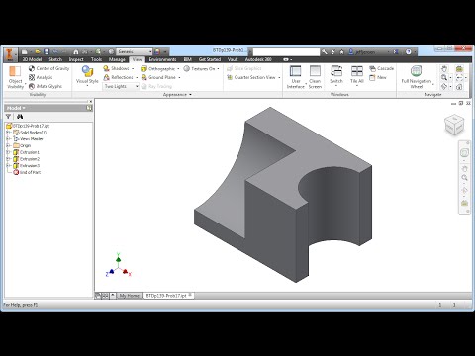Viewport: 475px width, 356px height.
Task: Select the Orbit tool in Navigate panel
Action: 444,87
